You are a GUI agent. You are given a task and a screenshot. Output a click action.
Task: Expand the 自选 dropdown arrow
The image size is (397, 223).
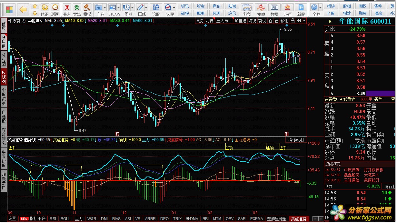(x=105, y=7)
